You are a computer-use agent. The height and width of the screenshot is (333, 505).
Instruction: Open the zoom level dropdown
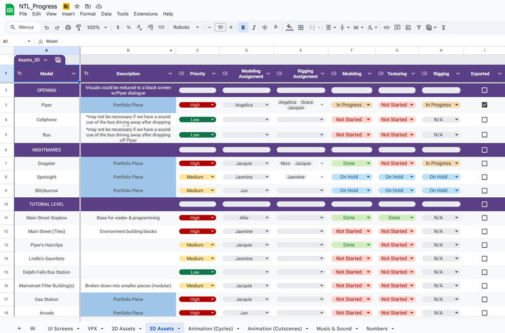pos(96,27)
